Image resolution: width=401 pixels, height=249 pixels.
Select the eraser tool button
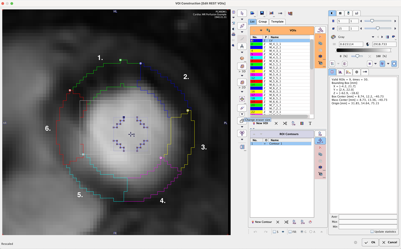tap(242, 108)
